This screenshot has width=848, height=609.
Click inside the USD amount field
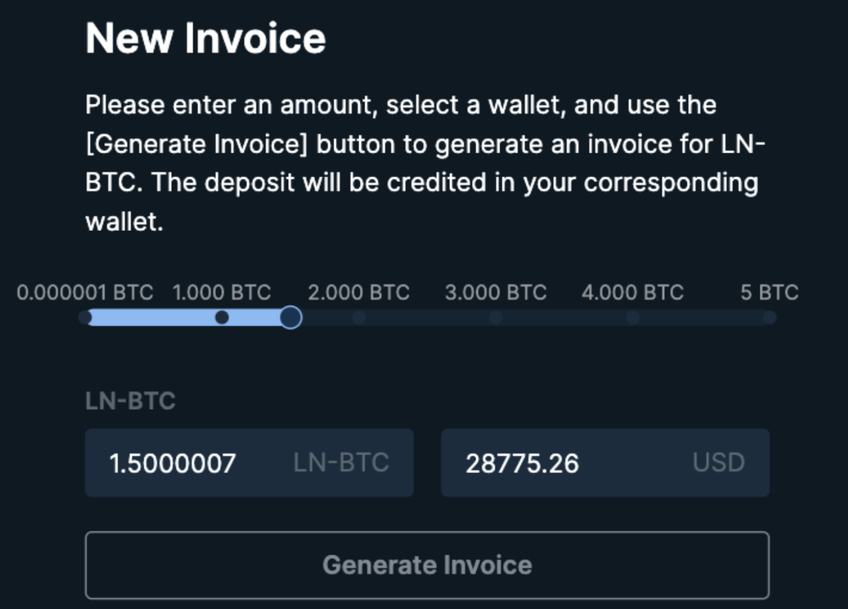(x=555, y=463)
